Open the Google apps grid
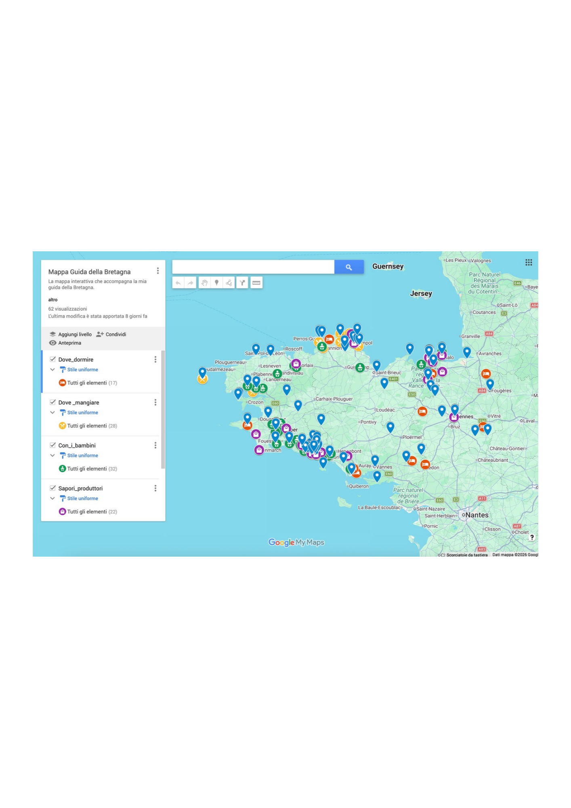The width and height of the screenshot is (571, 808). pos(529,263)
